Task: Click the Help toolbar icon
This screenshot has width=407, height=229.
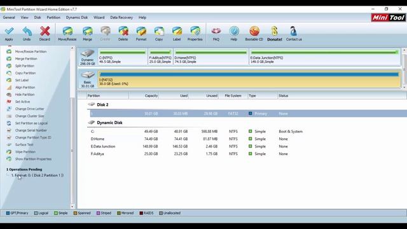Action: click(234, 31)
